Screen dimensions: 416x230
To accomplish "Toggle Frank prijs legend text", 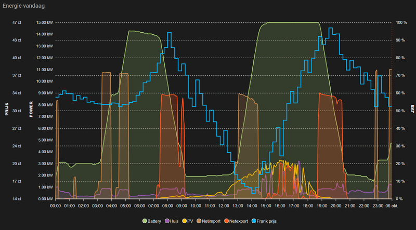I will click(x=267, y=221).
